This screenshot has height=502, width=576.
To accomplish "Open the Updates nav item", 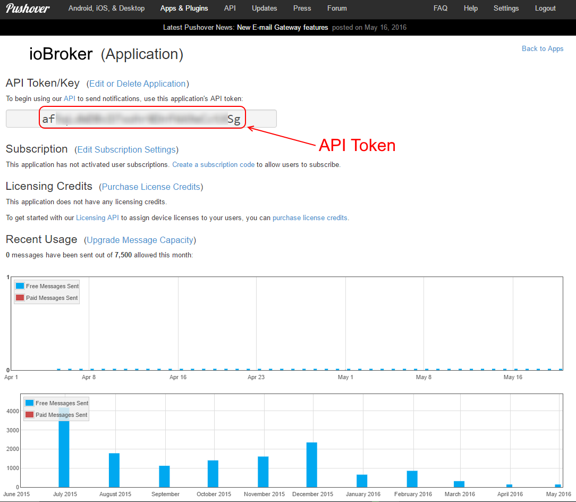I will click(265, 8).
